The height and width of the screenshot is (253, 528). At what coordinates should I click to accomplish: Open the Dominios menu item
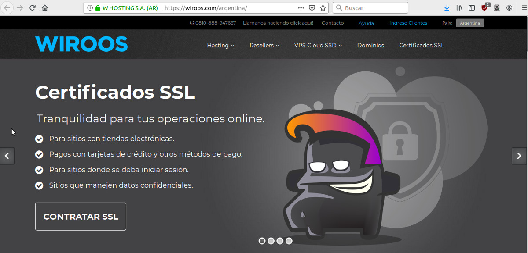tap(370, 46)
